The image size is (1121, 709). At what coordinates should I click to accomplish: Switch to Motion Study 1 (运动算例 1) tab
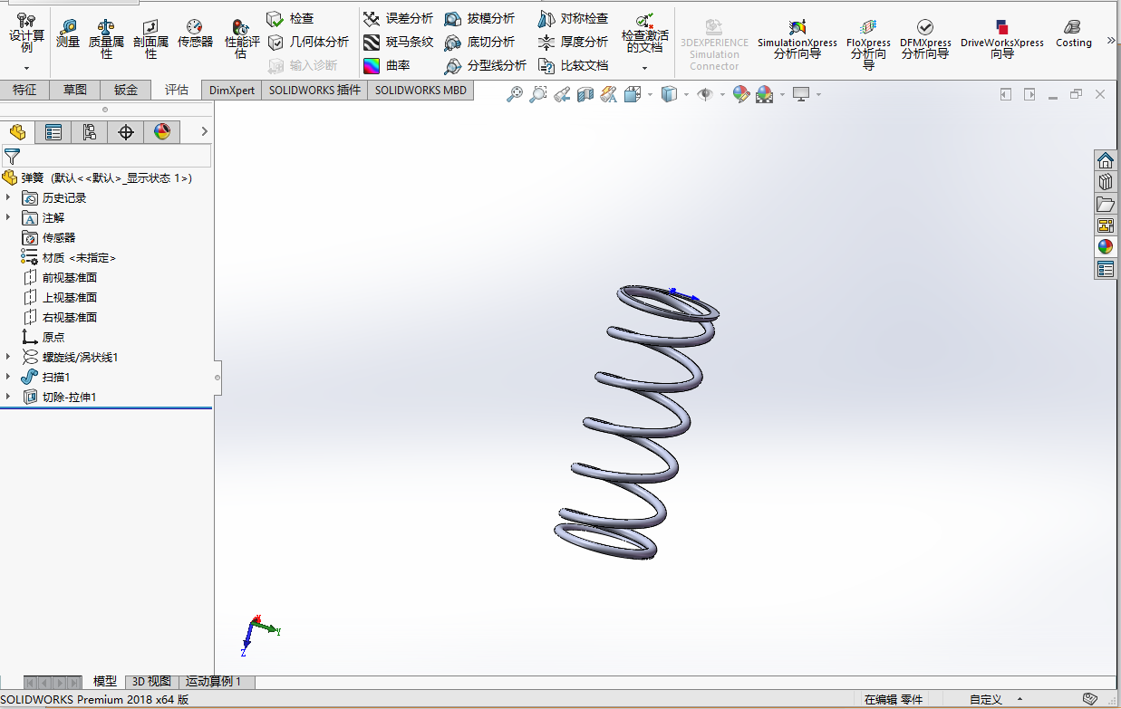click(215, 681)
